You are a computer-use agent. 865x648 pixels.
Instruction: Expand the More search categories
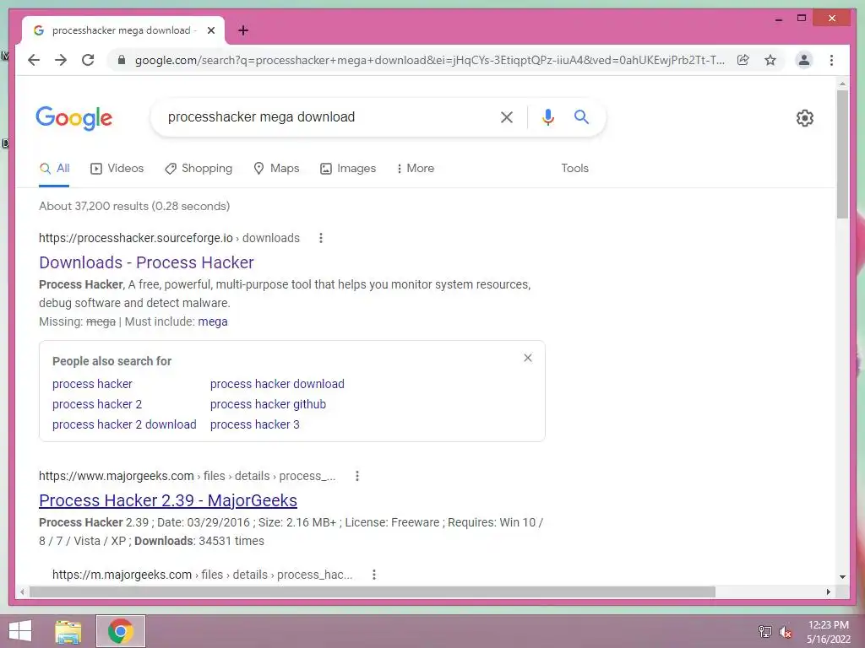click(x=416, y=168)
